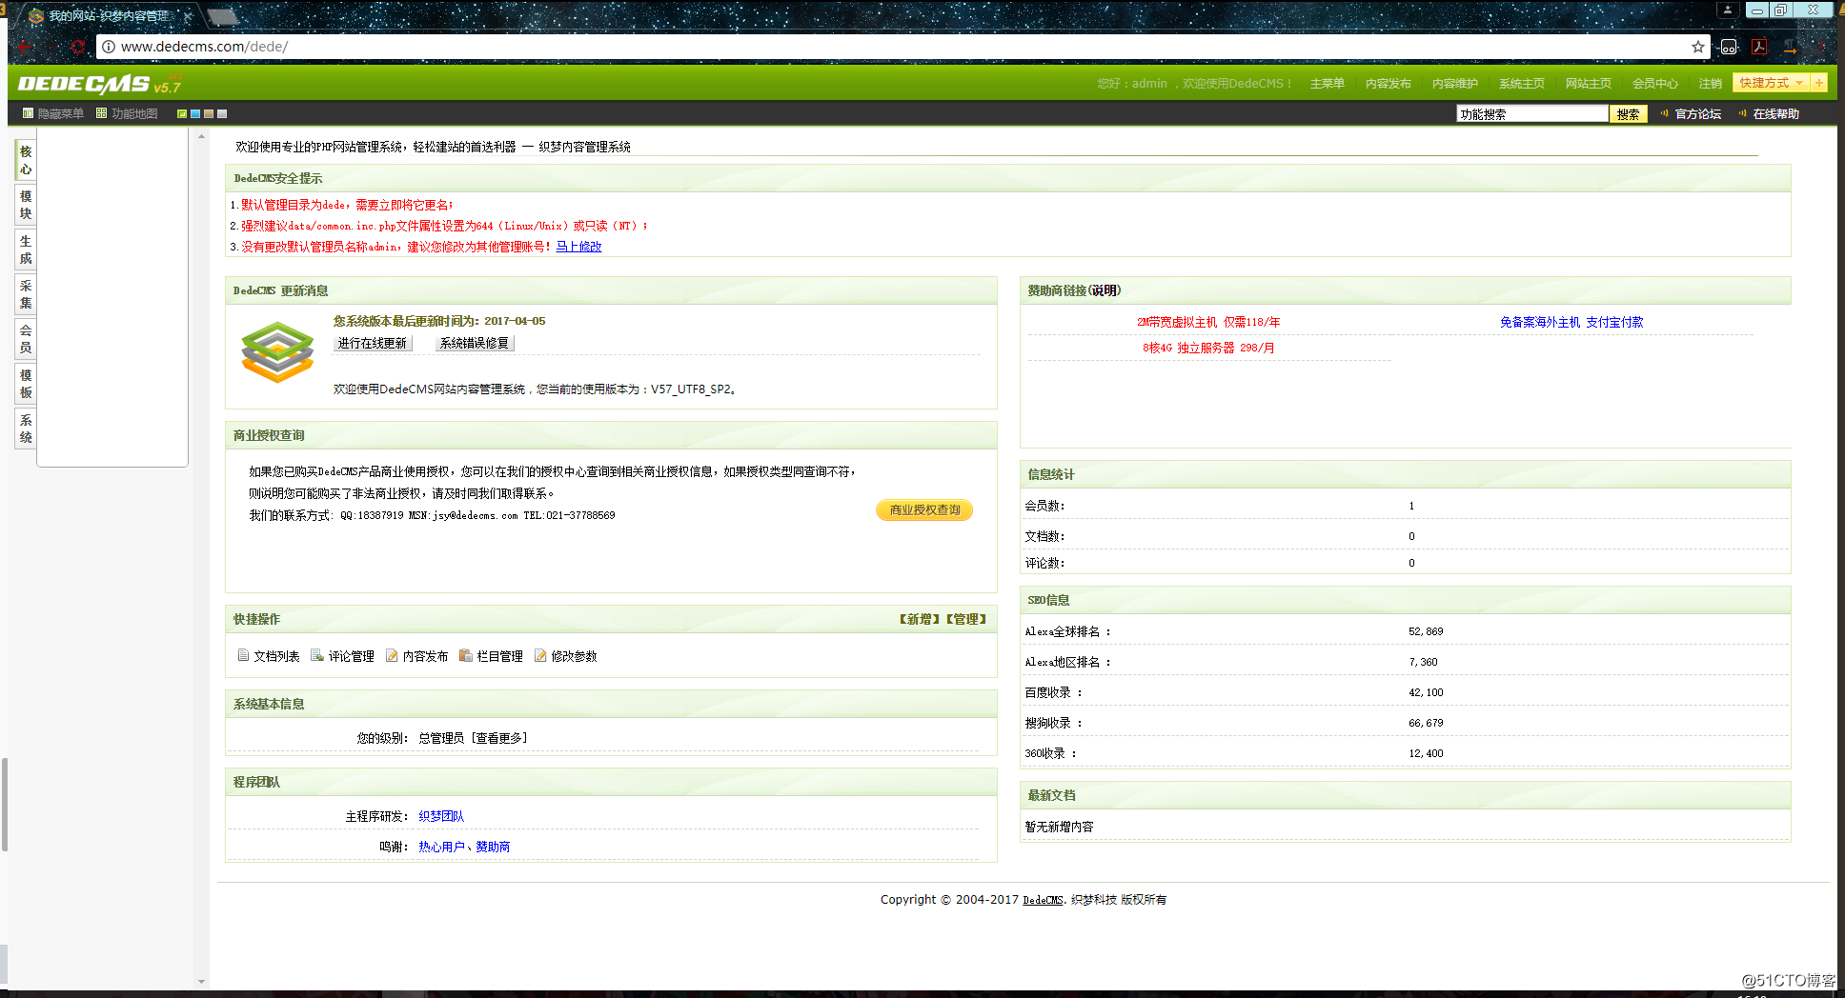Reload the page with the refresh icon

pyautogui.click(x=78, y=47)
